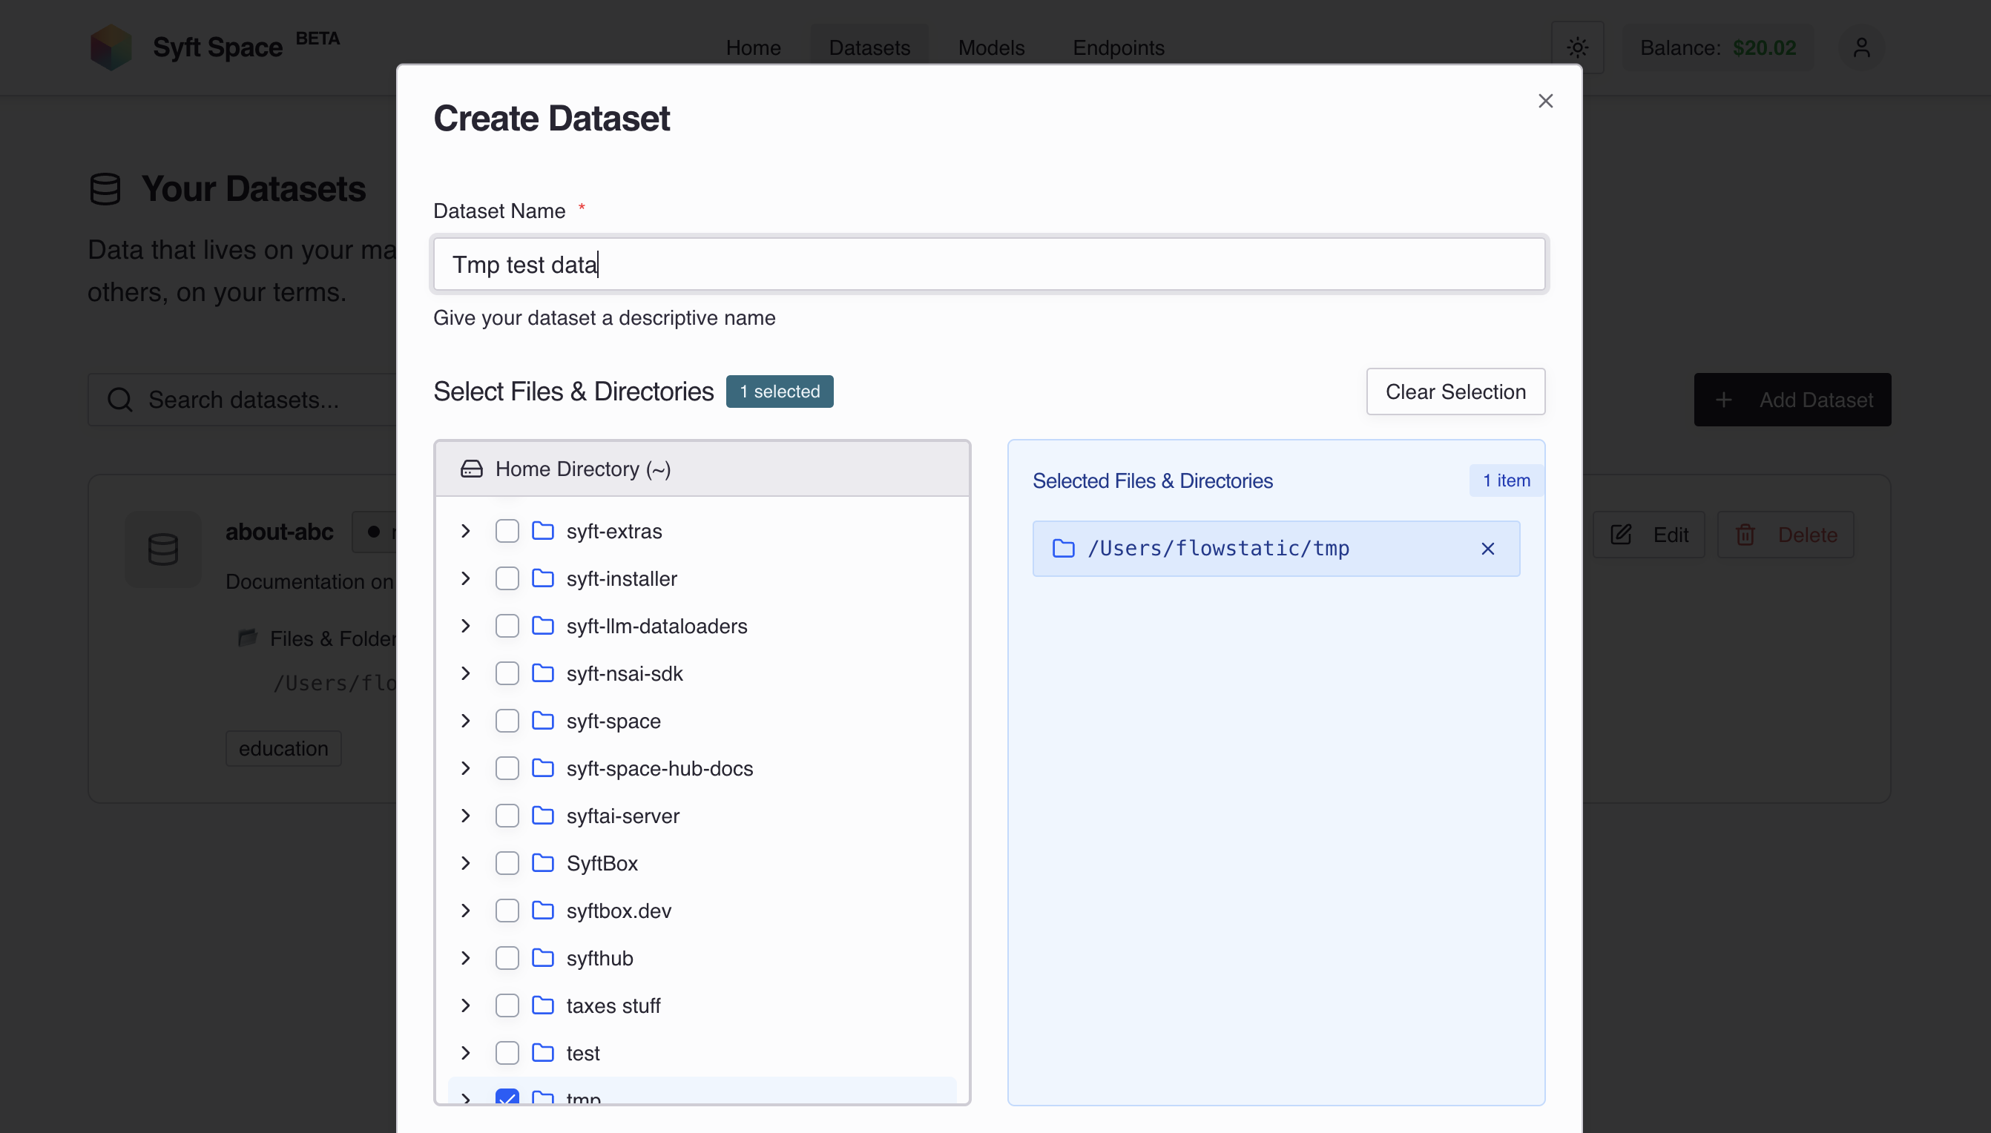Click the folder icon beside syft-extras
The height and width of the screenshot is (1133, 1991).
pos(542,531)
